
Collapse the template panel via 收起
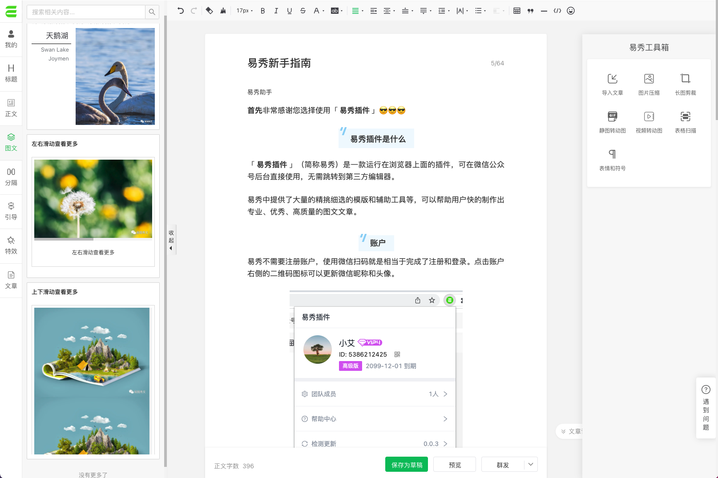(171, 240)
